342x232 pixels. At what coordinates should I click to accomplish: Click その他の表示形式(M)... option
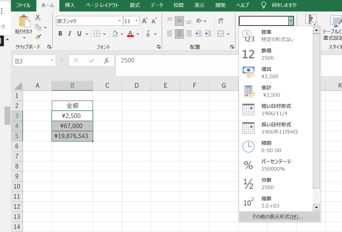pyautogui.click(x=280, y=217)
